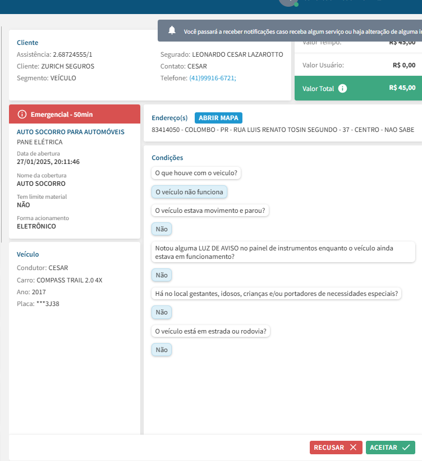This screenshot has height=461, width=422.
Task: Click the RUA LUIS RENATO TOSIN SEGUNDO address line
Action: click(283, 130)
